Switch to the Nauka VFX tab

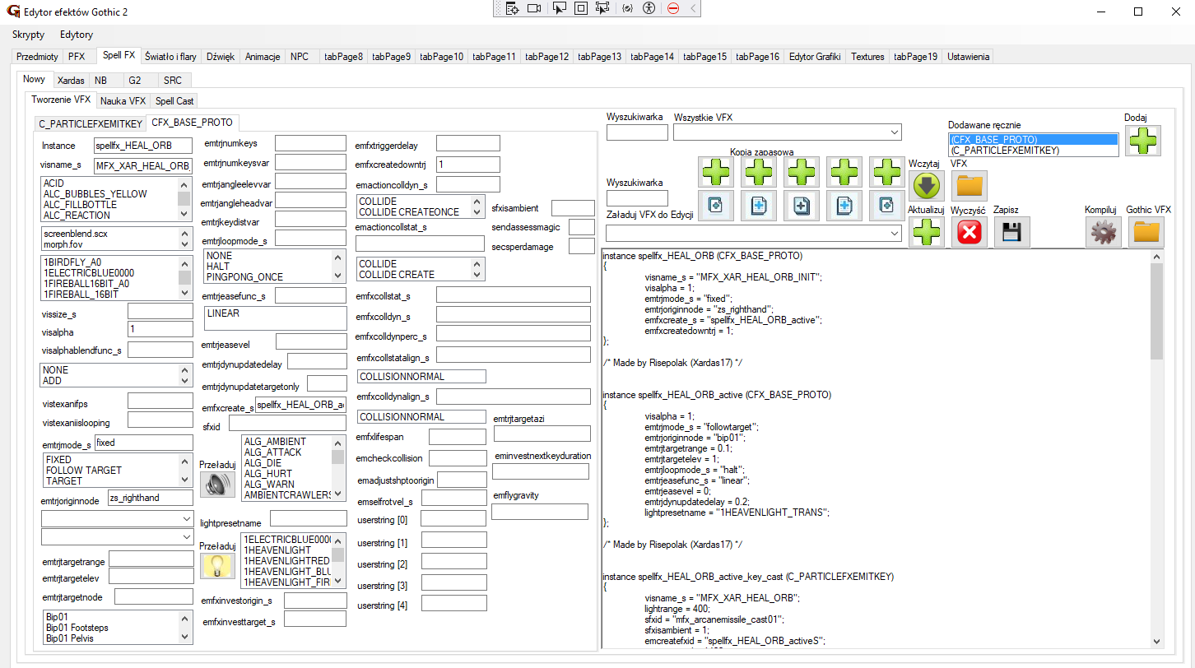click(x=123, y=101)
